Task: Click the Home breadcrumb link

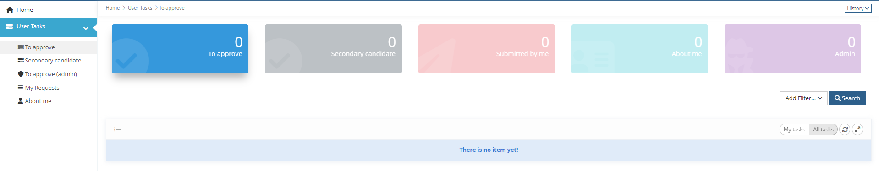Action: coord(112,8)
